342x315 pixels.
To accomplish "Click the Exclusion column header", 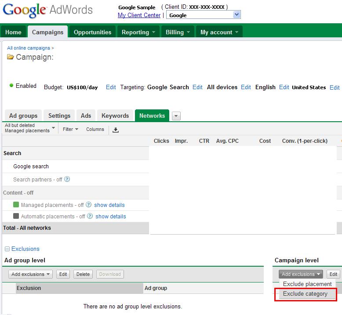I will [80, 288].
